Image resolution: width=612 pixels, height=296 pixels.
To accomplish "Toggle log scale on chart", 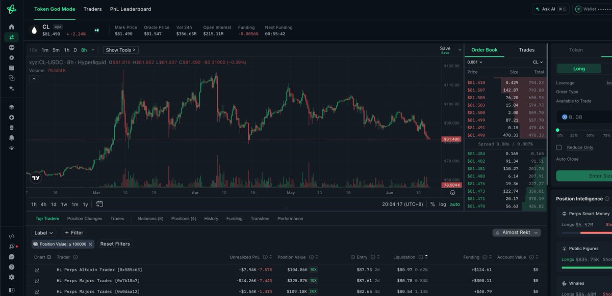I will [x=442, y=204].
